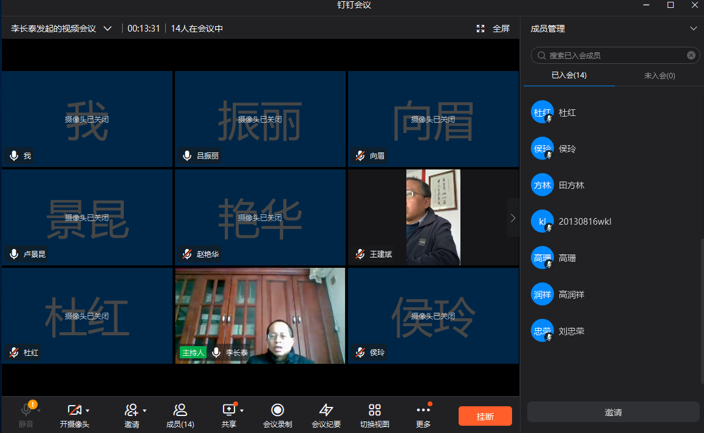
Task: Toggle the 静音 microphone mute
Action: 26,411
